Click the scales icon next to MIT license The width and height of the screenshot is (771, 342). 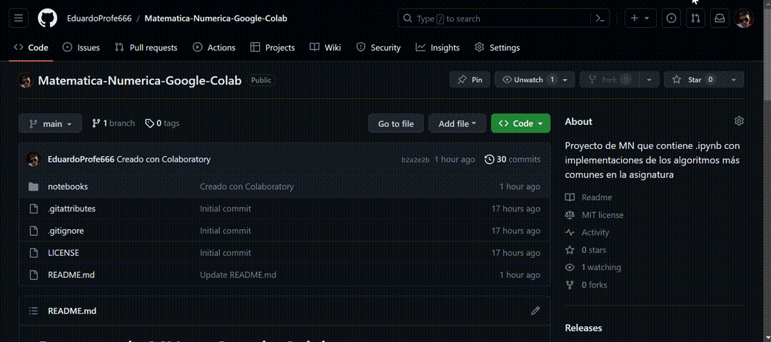(x=570, y=215)
